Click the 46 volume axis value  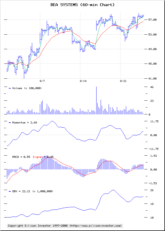coord(152,87)
